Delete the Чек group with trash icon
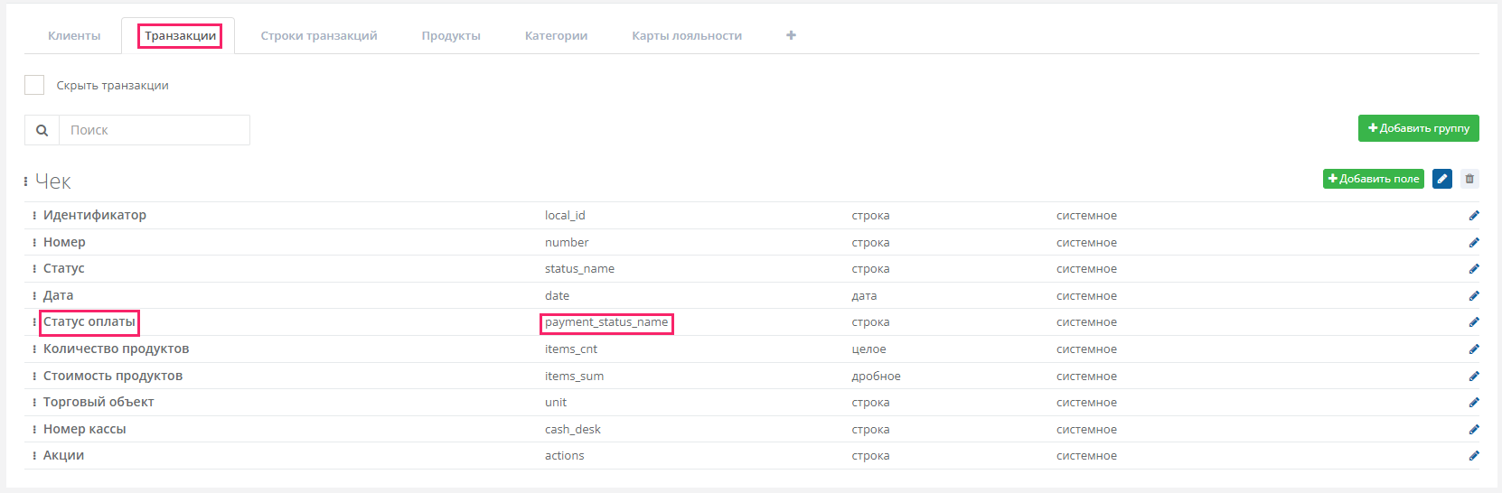 click(1469, 179)
